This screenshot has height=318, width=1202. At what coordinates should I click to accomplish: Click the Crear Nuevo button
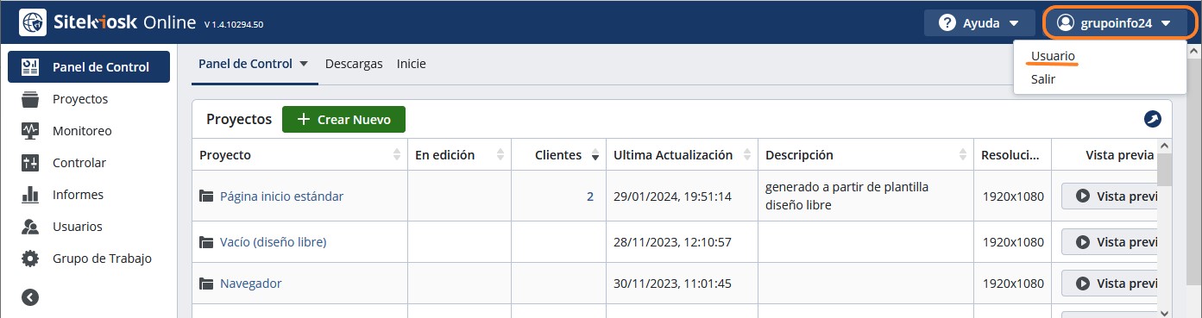[x=343, y=120]
